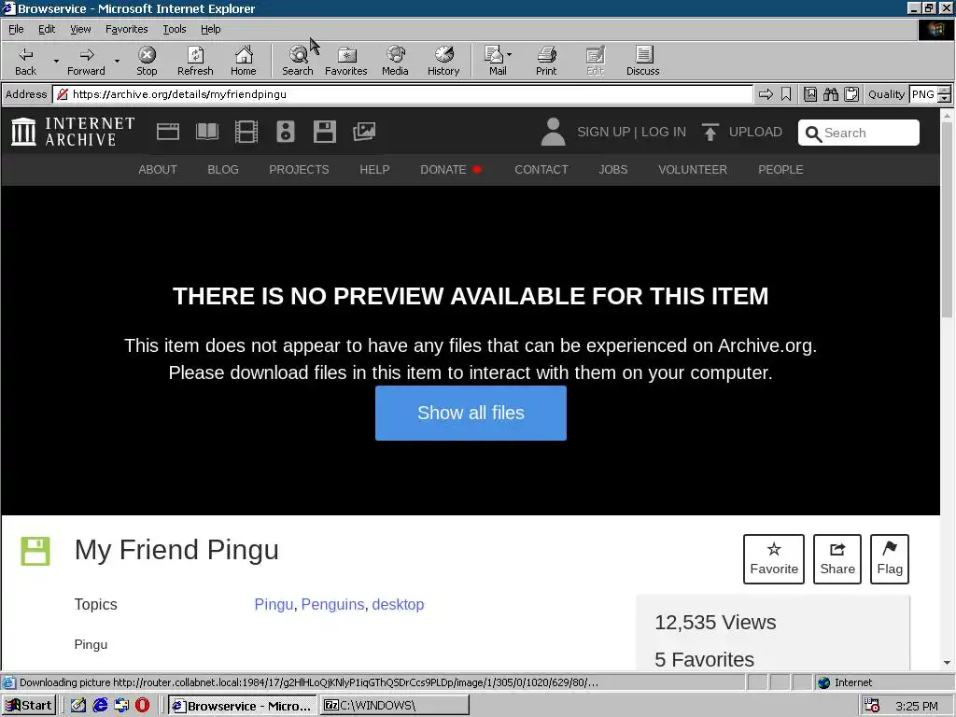This screenshot has height=717, width=956.
Task: Increase Quality with the up spinner arrow
Action: point(945,91)
